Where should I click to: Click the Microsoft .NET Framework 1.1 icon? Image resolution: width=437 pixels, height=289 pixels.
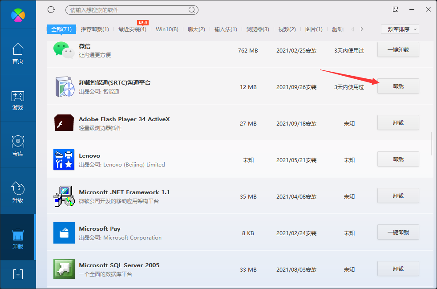64,196
